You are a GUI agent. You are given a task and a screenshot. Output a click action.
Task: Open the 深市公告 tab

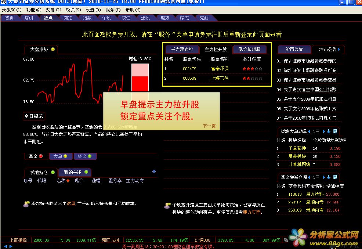(x=328, y=50)
